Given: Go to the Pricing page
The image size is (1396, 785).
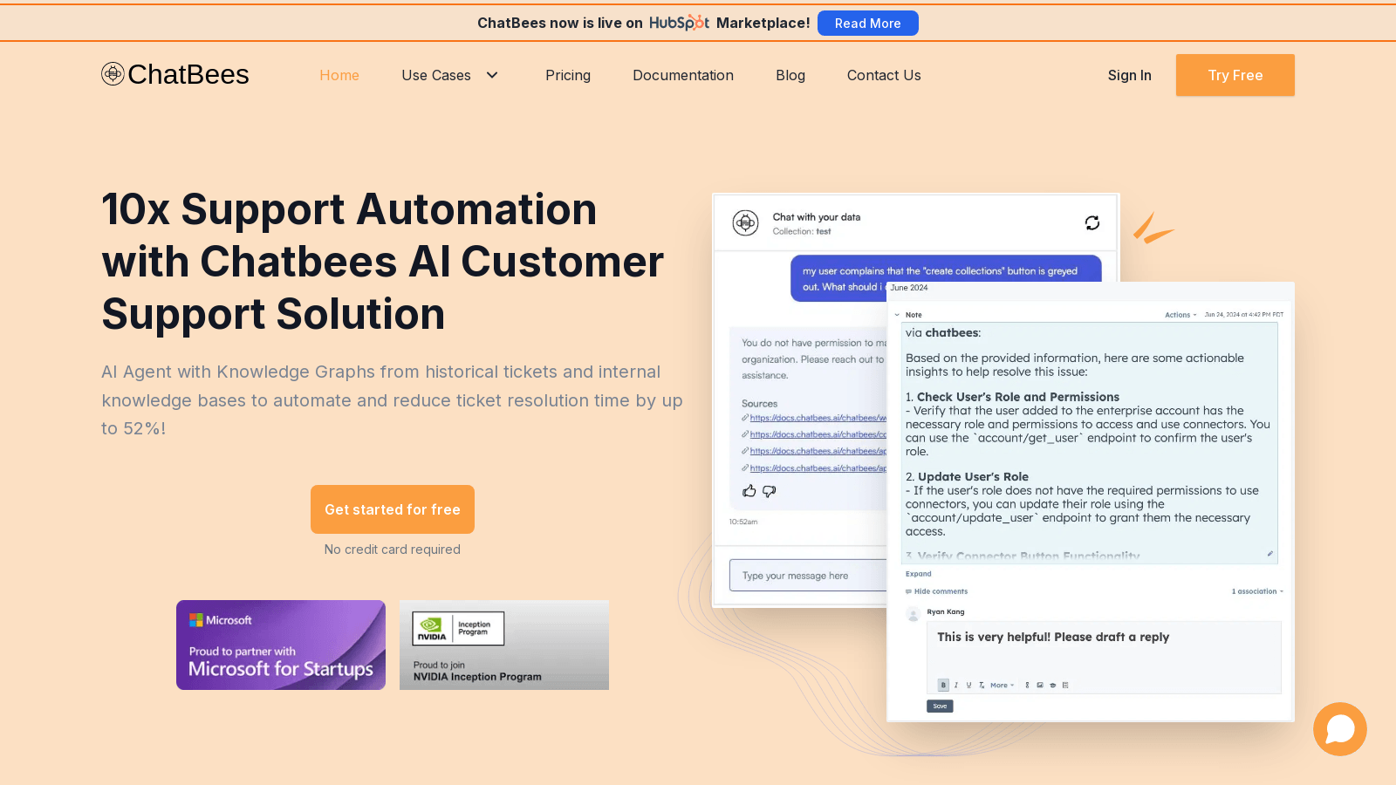Looking at the screenshot, I should point(568,75).
